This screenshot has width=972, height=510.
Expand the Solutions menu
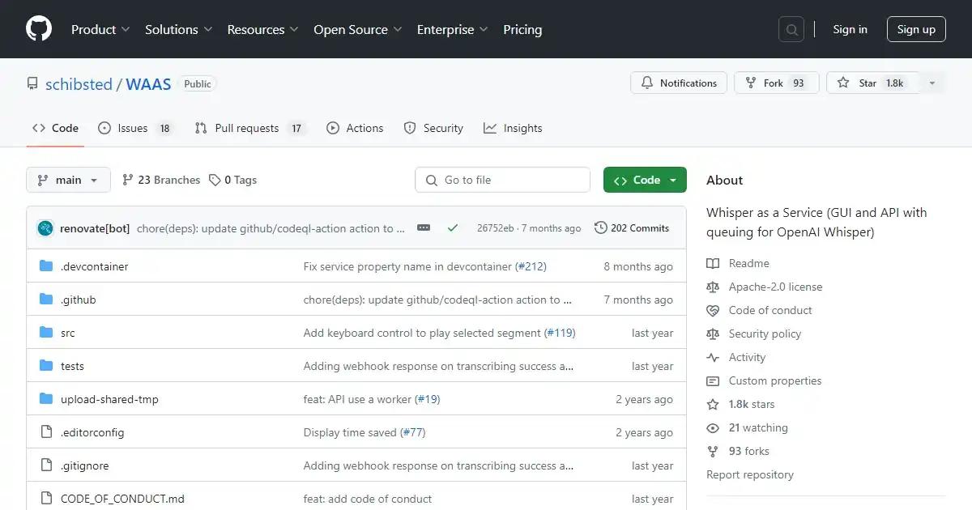coord(179,29)
